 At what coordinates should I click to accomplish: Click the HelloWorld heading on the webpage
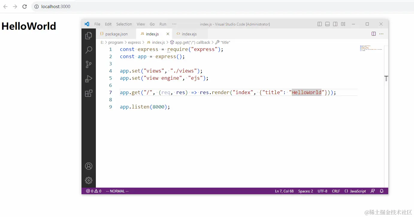(x=29, y=26)
